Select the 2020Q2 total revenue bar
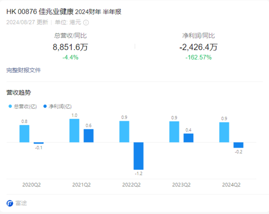Screen dimensions: 269x214 tap(24, 133)
